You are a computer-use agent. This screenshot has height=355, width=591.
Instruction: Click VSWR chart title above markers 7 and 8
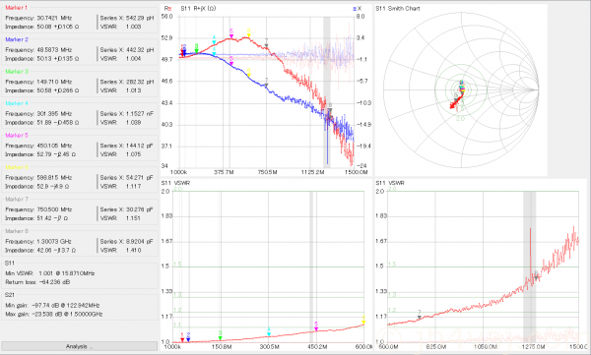[x=390, y=183]
